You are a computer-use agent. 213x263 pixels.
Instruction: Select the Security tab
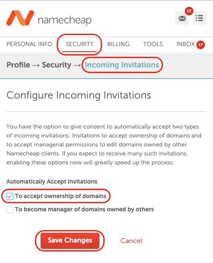80,44
